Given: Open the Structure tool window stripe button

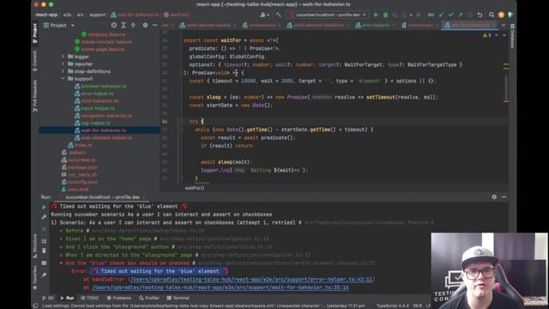Looking at the screenshot, I should (35, 246).
